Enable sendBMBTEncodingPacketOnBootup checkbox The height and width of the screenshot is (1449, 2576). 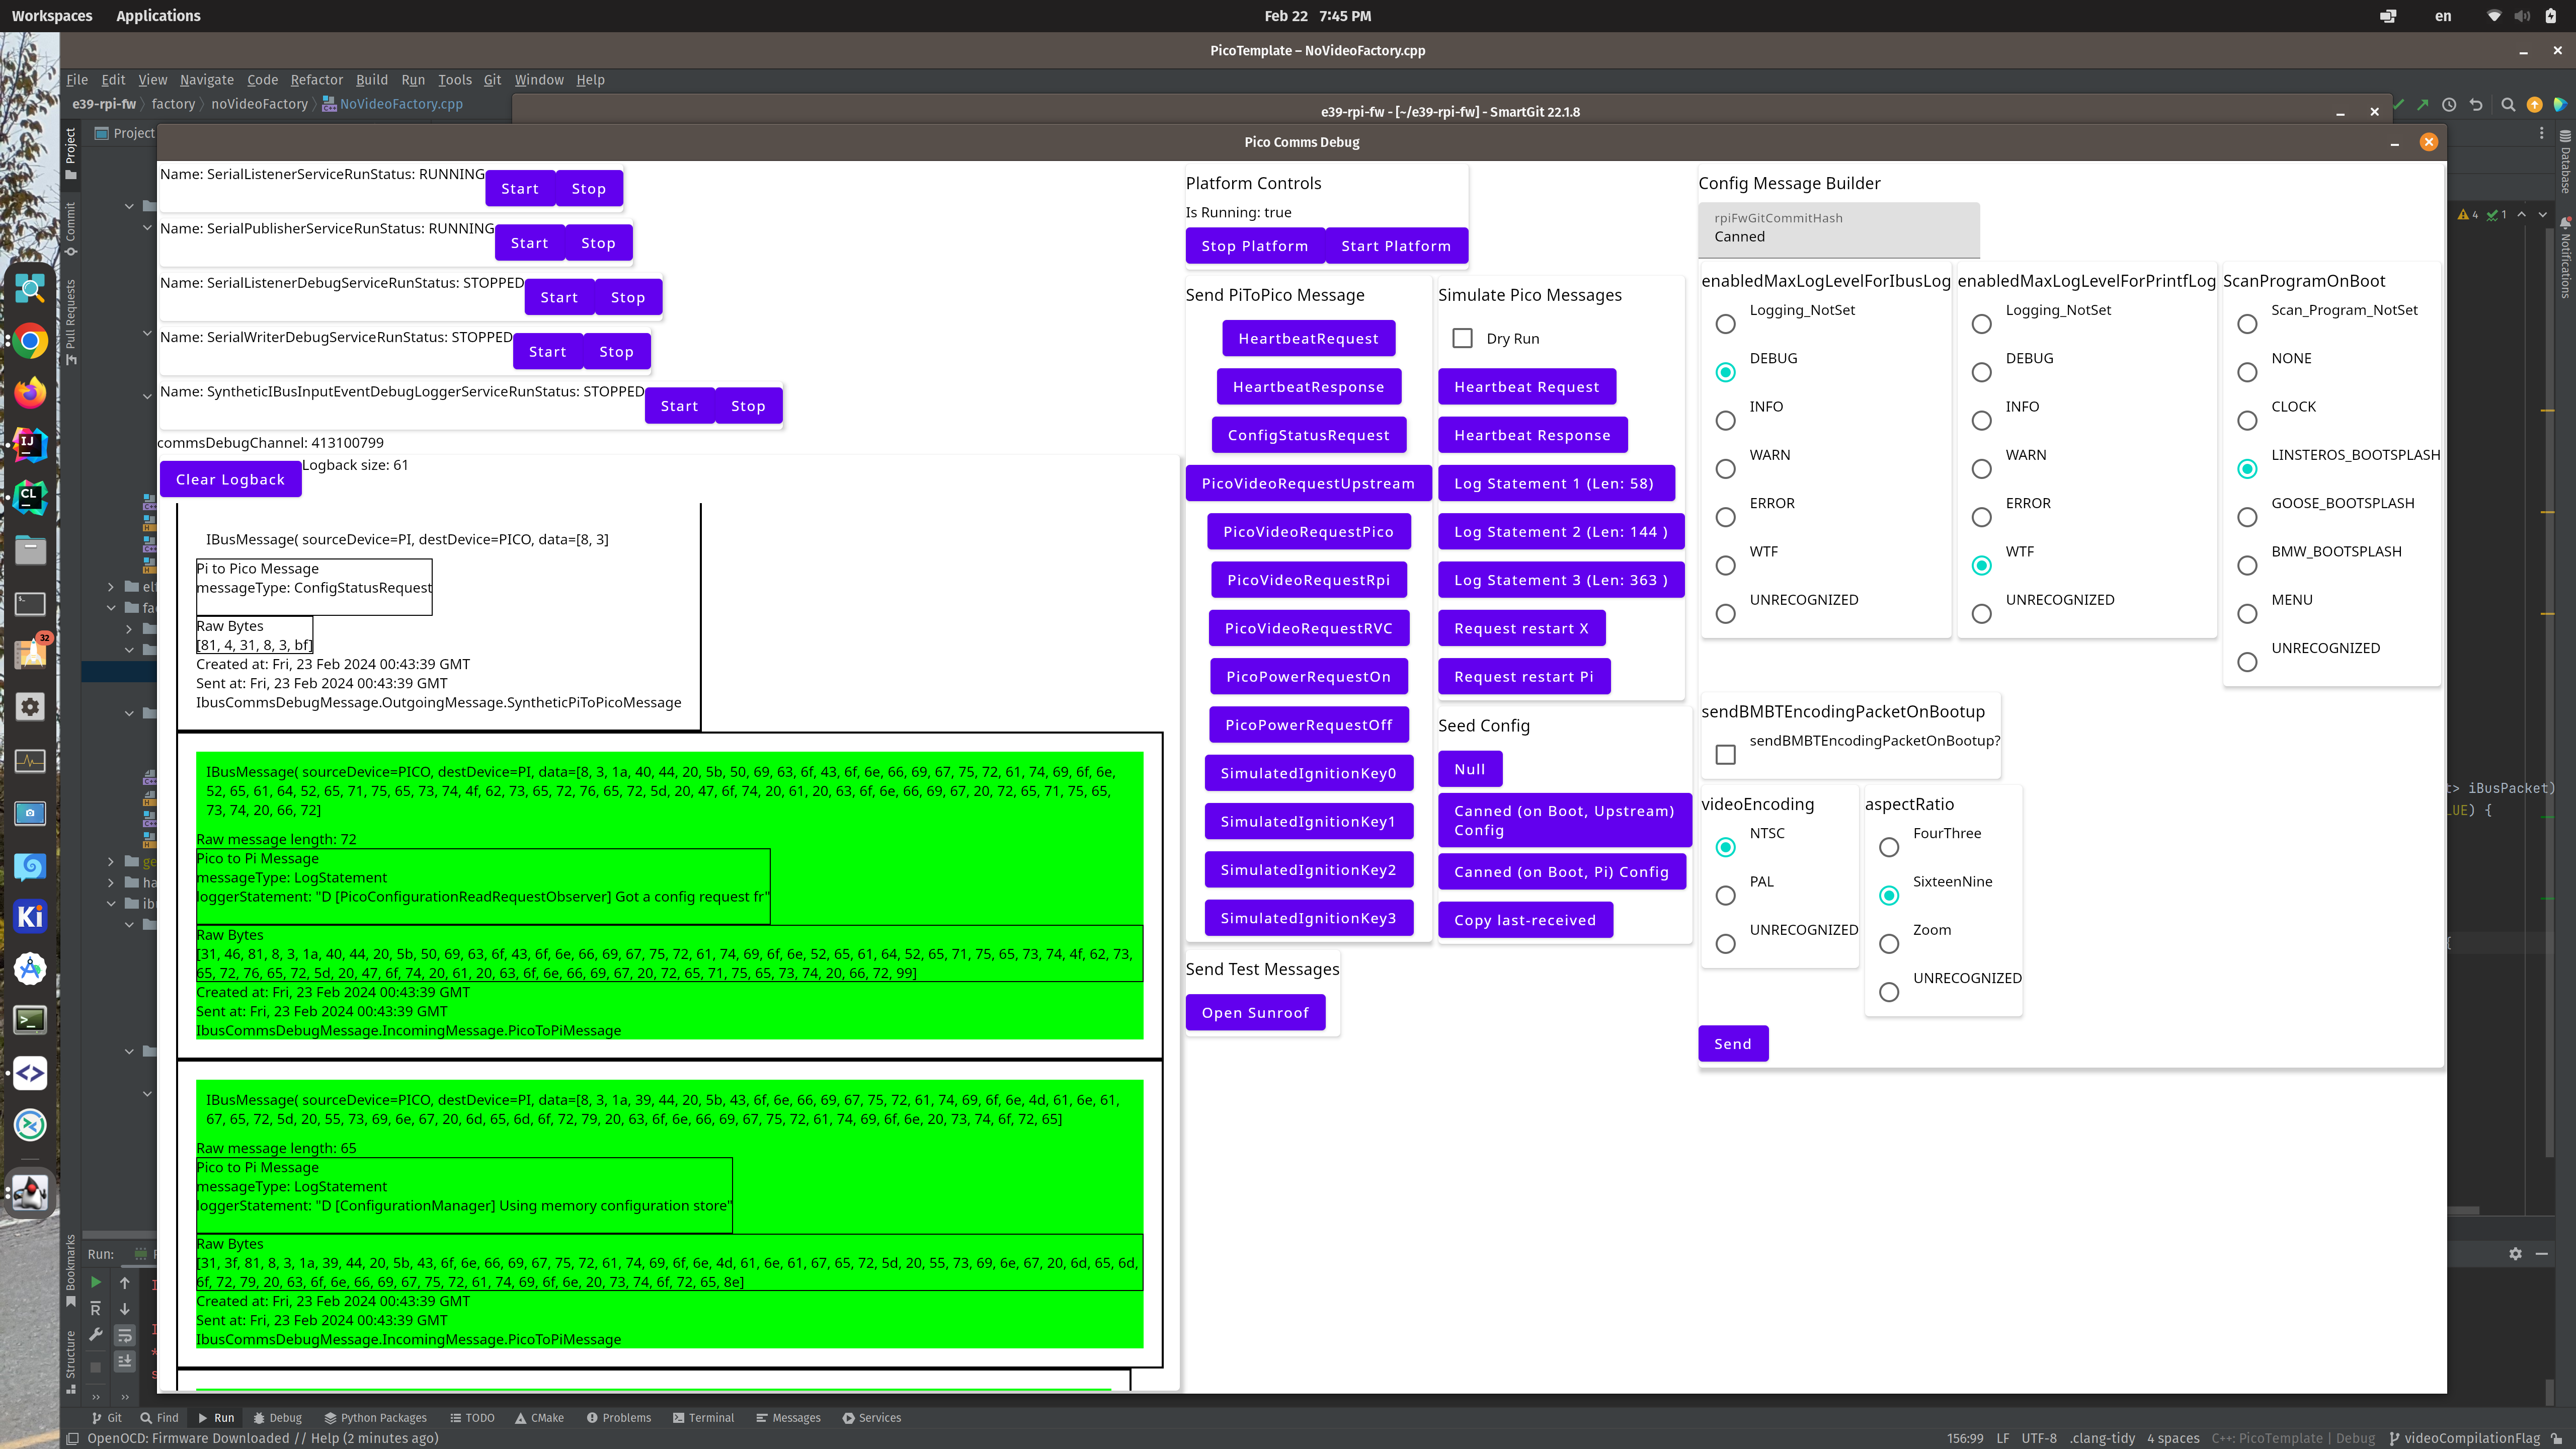(1725, 754)
